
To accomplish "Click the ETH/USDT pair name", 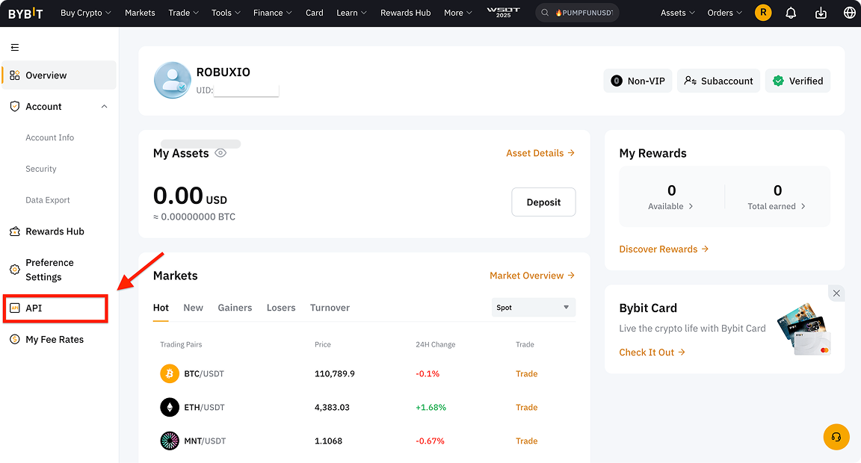I will pos(204,407).
